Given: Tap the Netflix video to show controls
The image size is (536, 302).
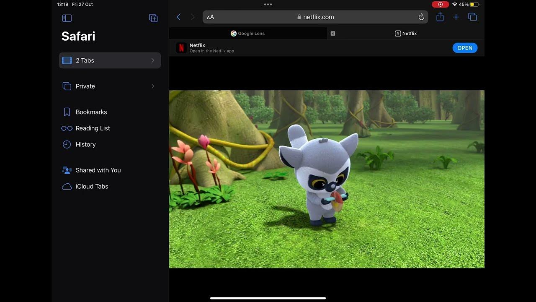Looking at the screenshot, I should pyautogui.click(x=327, y=179).
